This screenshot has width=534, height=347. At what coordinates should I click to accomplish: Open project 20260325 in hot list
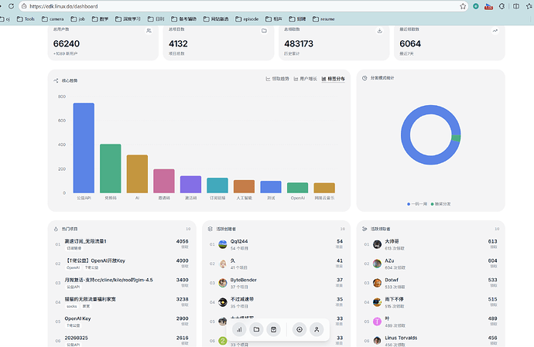click(77, 338)
